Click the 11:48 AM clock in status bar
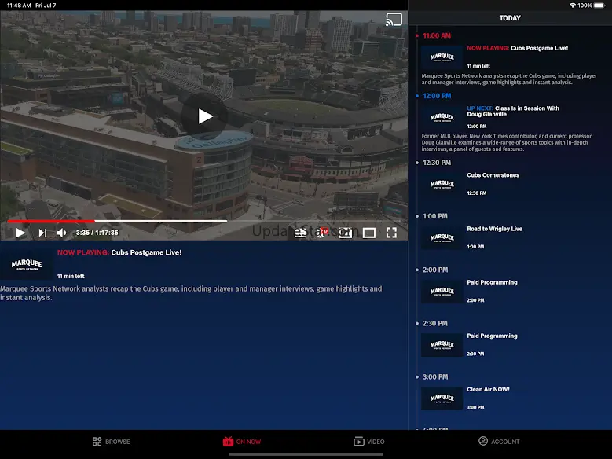This screenshot has height=459, width=612. 19,6
